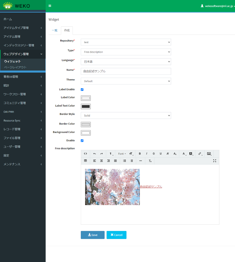Screen dimensions: 235x262
Task: Apply bold formatting in the editor
Action: click(x=140, y=154)
